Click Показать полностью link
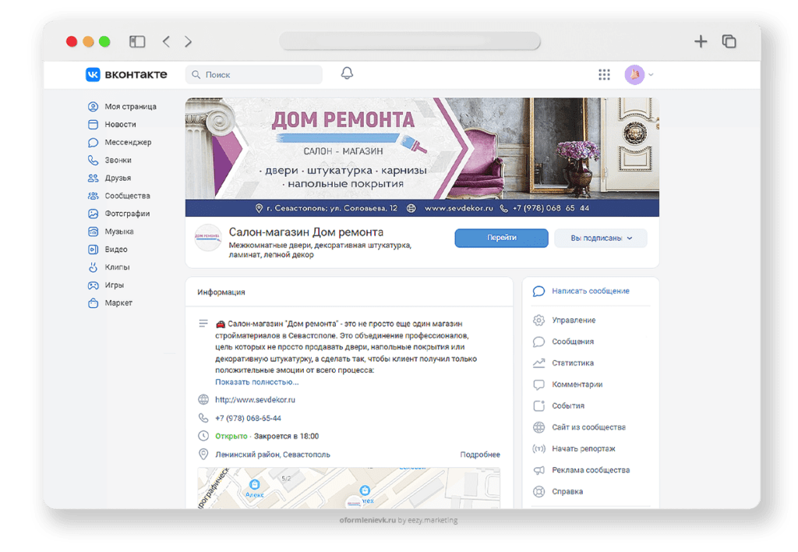798x552 pixels. click(256, 382)
